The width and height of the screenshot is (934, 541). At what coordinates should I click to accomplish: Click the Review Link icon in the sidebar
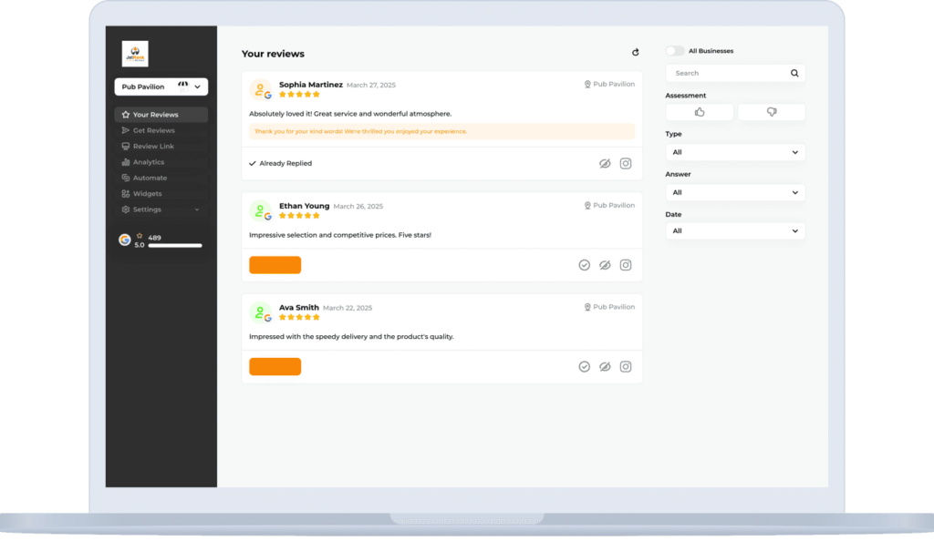point(126,147)
